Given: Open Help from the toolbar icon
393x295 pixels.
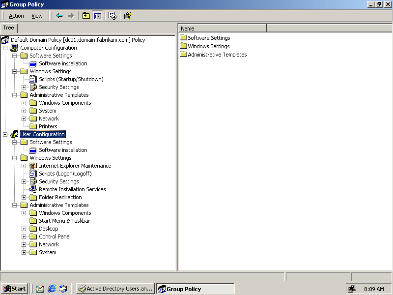Looking at the screenshot, I should coord(127,16).
